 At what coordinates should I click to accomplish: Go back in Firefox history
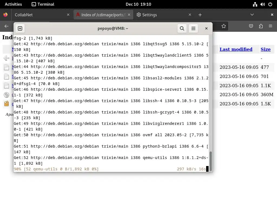[6, 26]
